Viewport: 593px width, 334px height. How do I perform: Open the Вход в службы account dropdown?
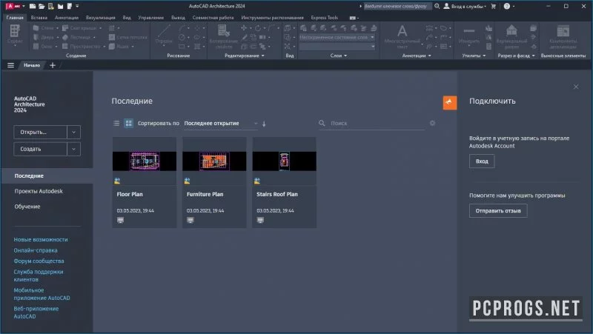coord(465,6)
